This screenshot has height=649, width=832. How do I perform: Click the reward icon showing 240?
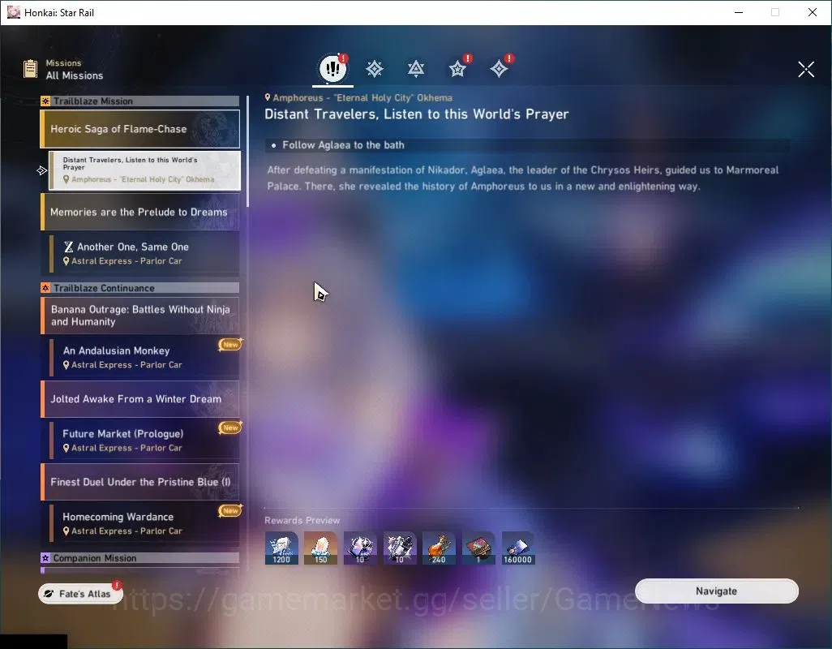439,548
